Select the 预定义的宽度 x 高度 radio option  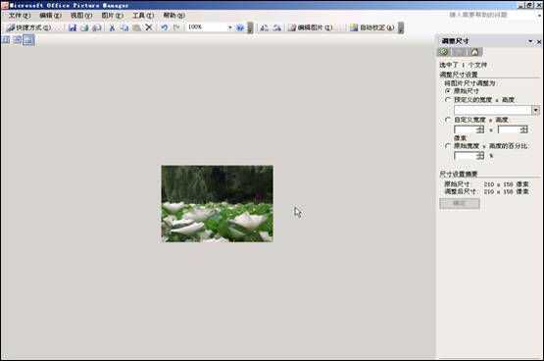[448, 100]
